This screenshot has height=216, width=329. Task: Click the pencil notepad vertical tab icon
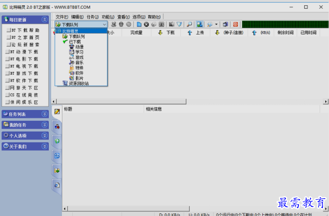(x=57, y=111)
